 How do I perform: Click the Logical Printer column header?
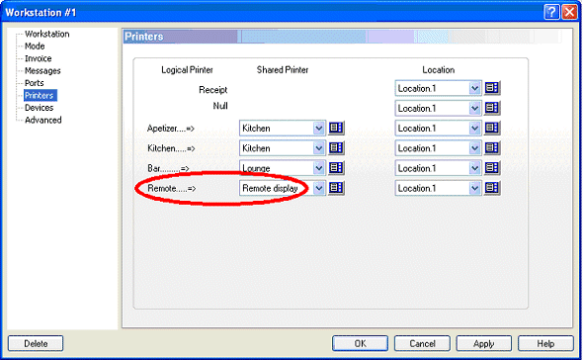[x=187, y=70]
